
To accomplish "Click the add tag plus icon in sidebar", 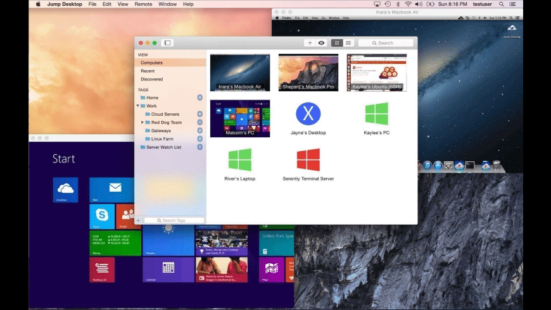I will (x=139, y=220).
